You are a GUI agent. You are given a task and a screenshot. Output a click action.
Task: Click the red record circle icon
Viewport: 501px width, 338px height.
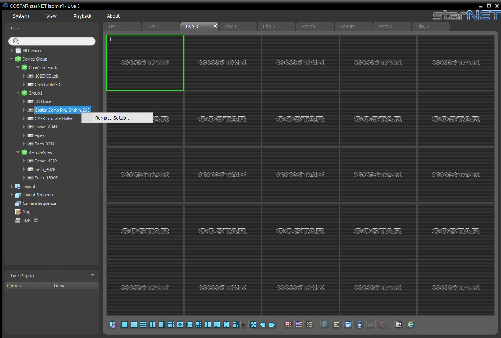(x=383, y=324)
